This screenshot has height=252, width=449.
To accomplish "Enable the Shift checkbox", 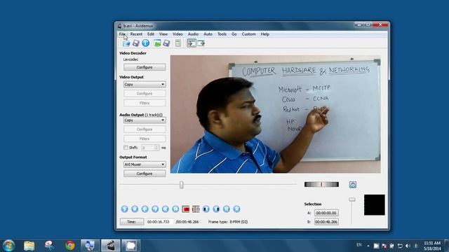I will point(126,148).
